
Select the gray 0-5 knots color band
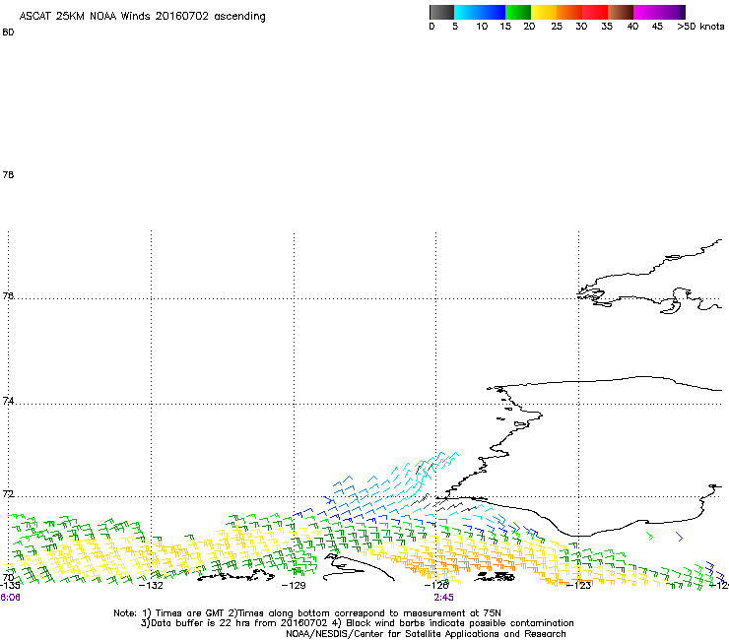pos(441,12)
